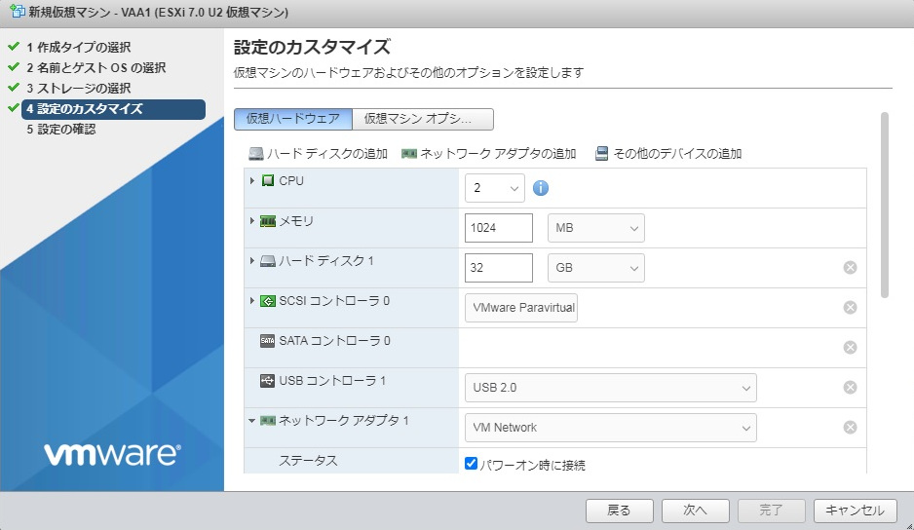Click the new virtual machine title icon

(x=18, y=11)
